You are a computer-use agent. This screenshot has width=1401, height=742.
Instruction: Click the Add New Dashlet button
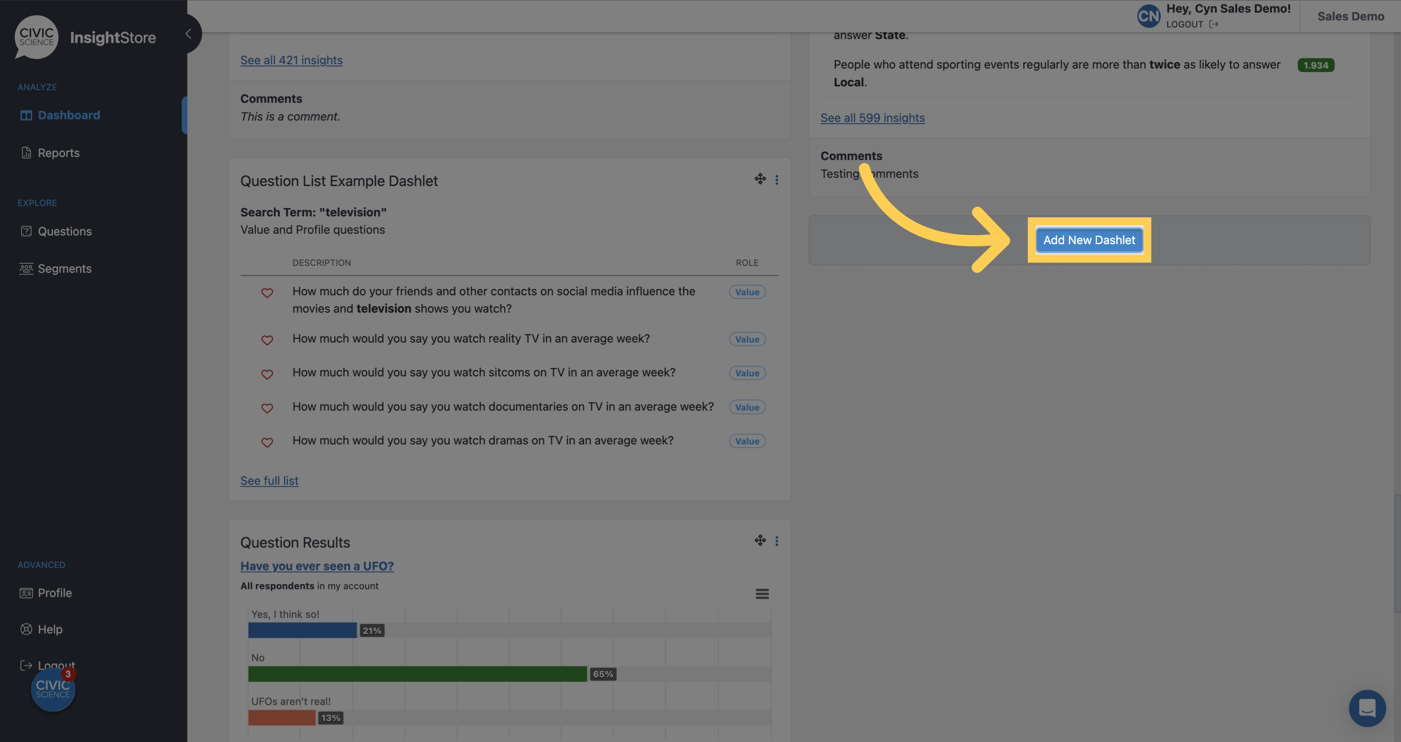[x=1089, y=240]
